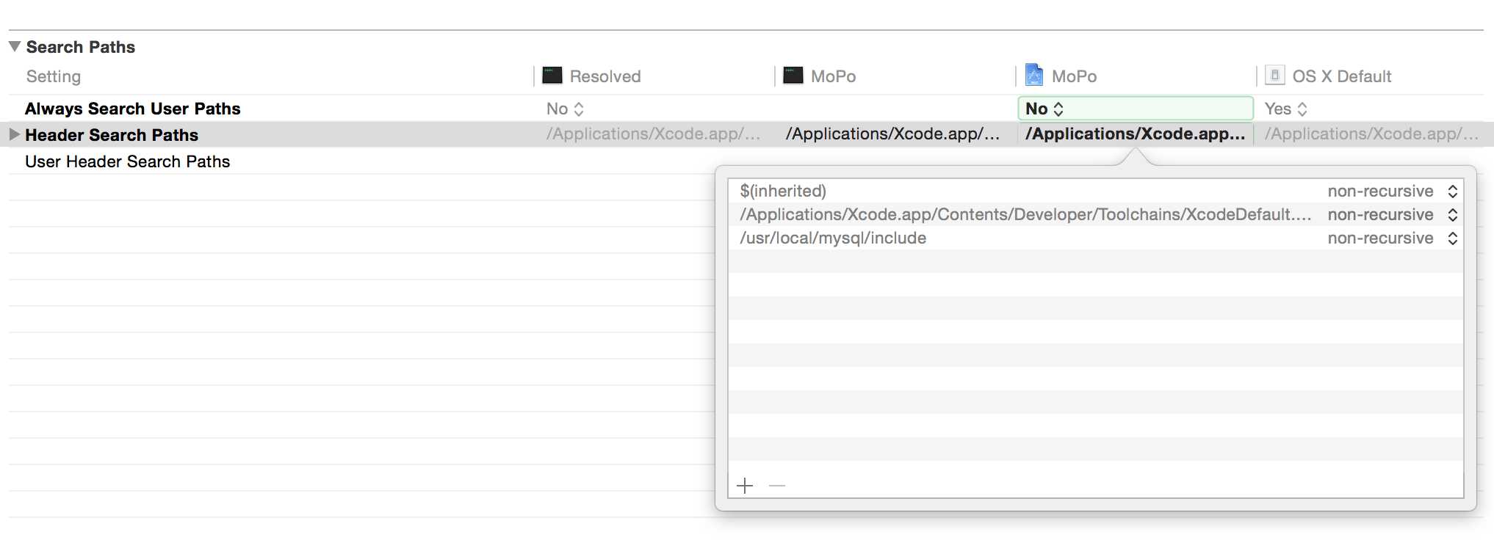Select Header Search Paths setting name
The width and height of the screenshot is (1494, 540).
click(112, 135)
